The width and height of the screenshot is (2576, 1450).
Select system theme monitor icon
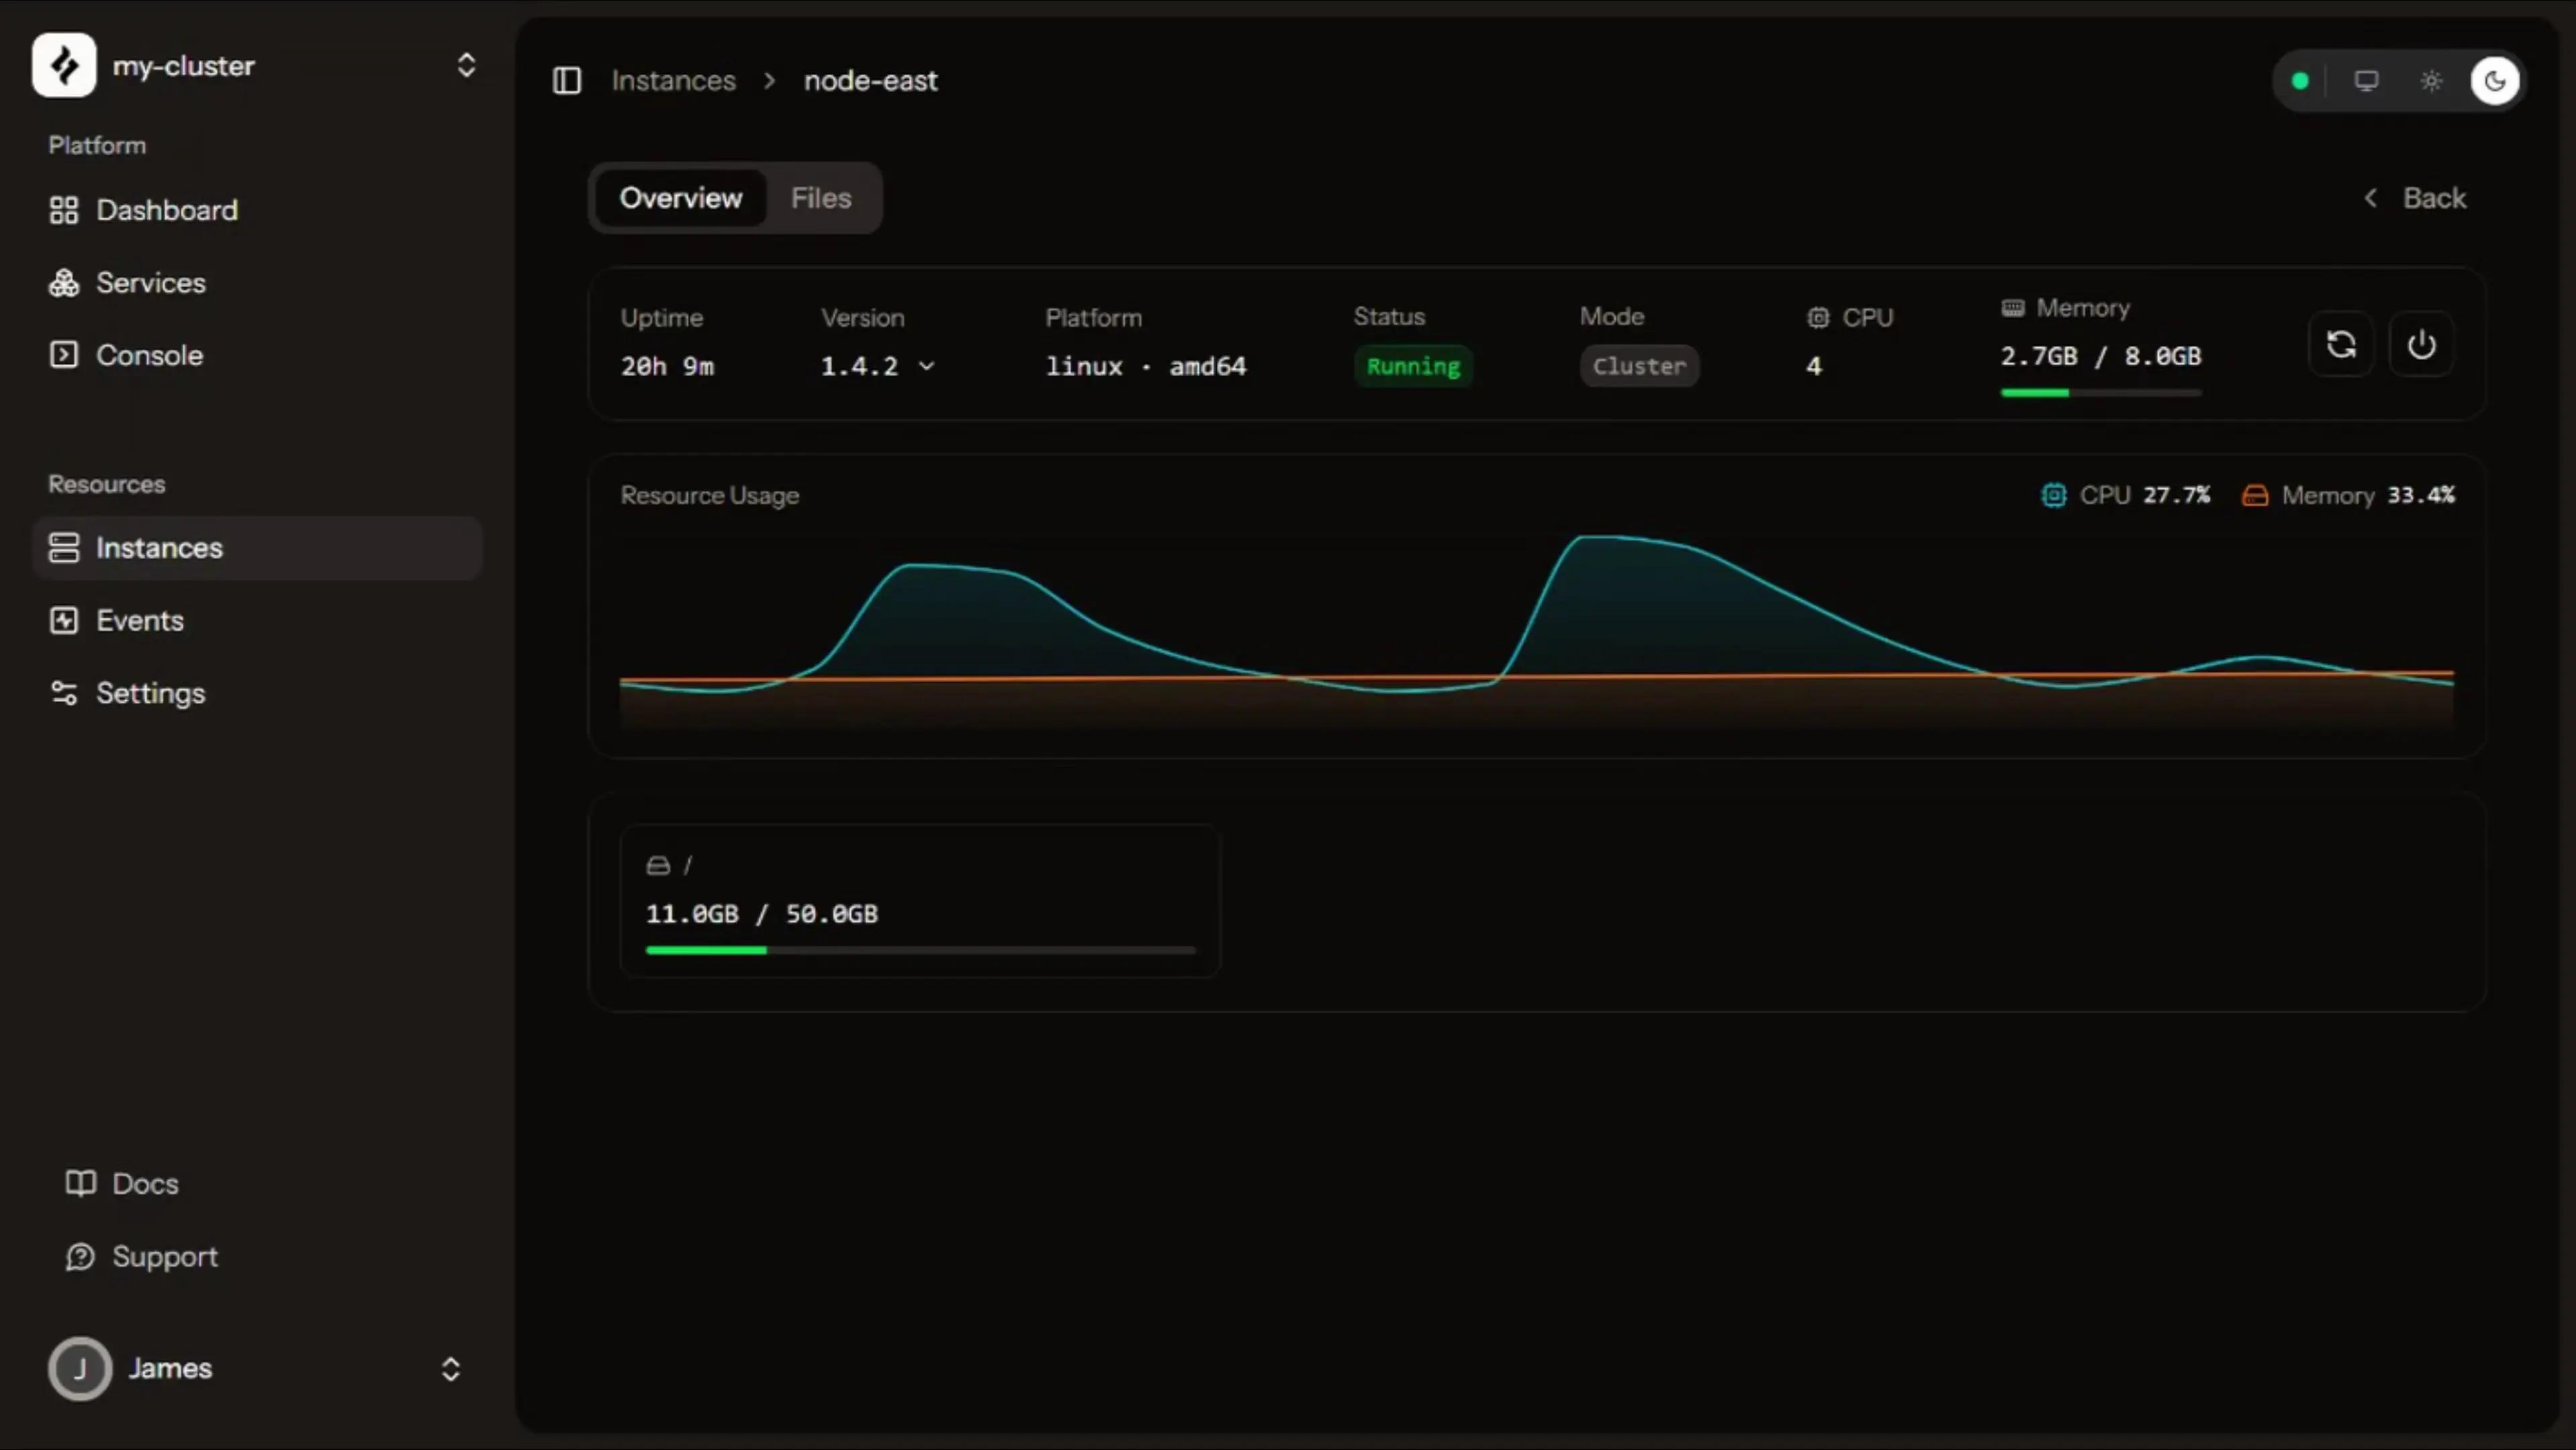pyautogui.click(x=2366, y=81)
